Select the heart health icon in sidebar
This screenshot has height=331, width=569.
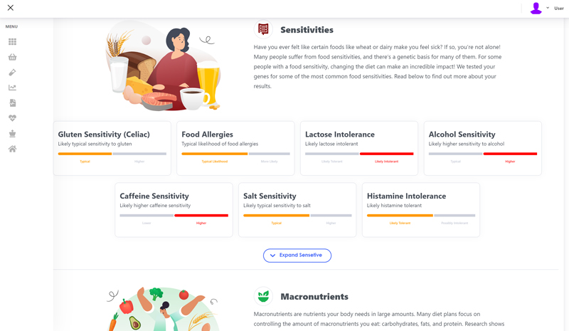[x=12, y=118]
